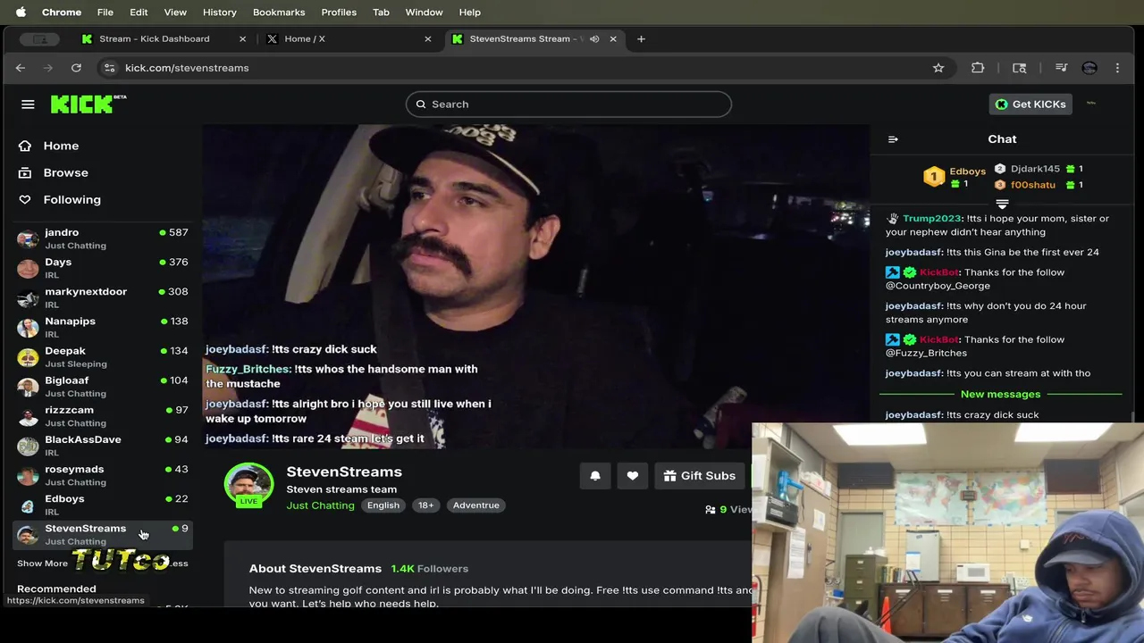Mute the StevenStreams tab audio icon
The image size is (1144, 643).
(x=595, y=38)
